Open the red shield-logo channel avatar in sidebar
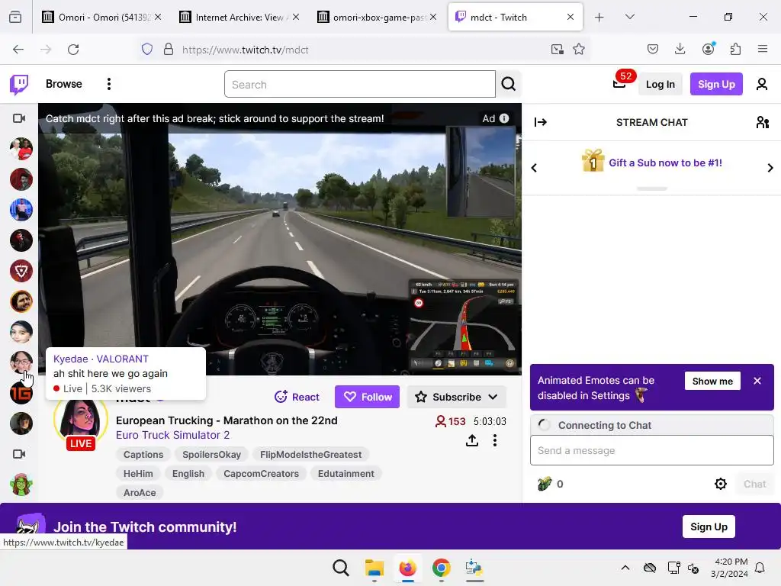Image resolution: width=781 pixels, height=586 pixels. [21, 271]
